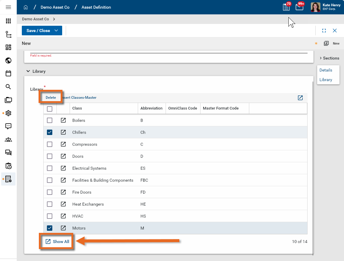344x261 pixels.
Task: Expand the Sections panel chevron
Action: coord(320,58)
